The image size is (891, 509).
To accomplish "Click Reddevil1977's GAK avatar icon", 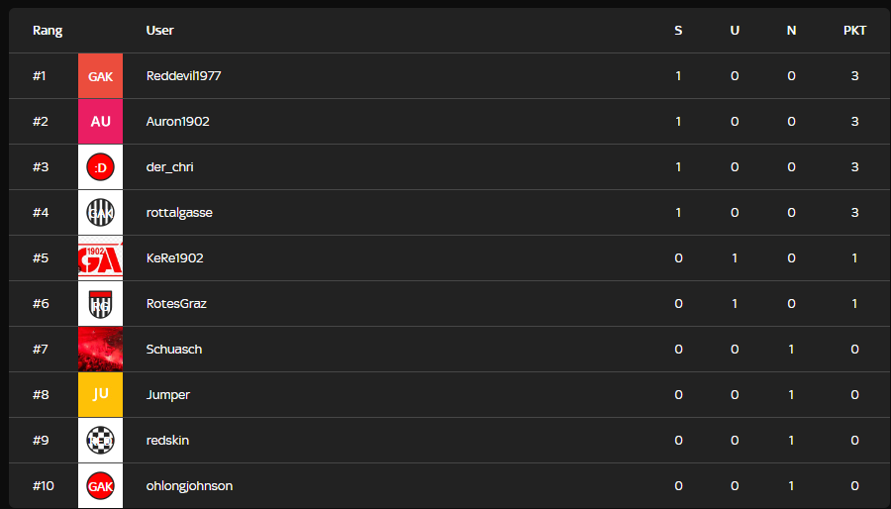I will [x=100, y=76].
